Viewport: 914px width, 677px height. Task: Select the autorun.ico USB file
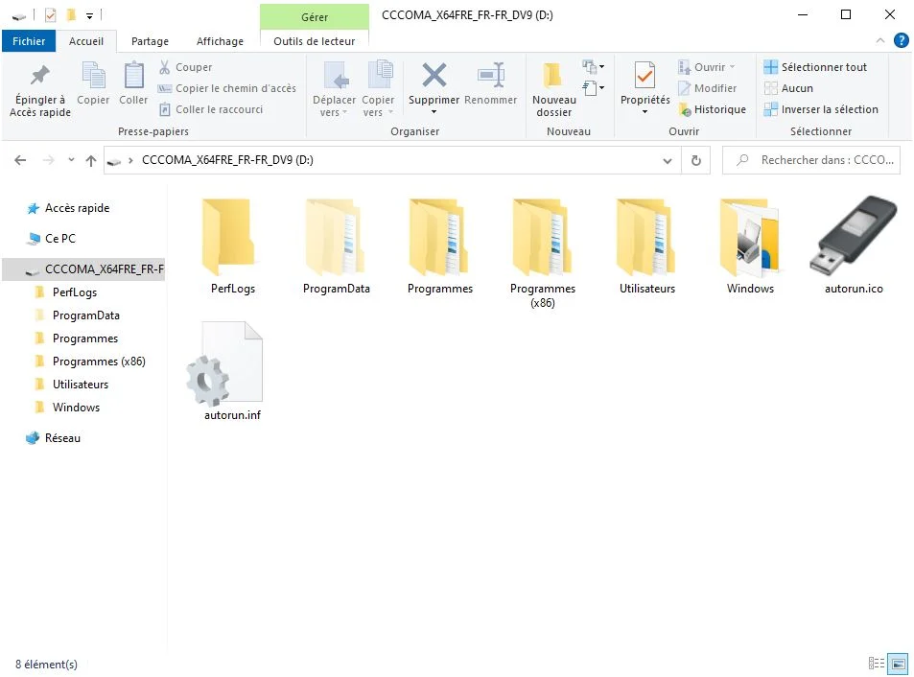pos(854,235)
